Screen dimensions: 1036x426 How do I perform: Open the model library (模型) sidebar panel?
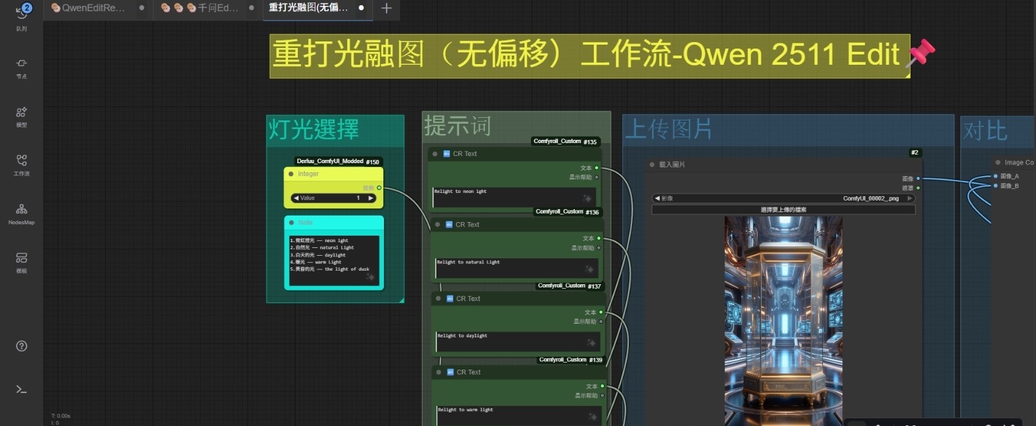[x=21, y=117]
